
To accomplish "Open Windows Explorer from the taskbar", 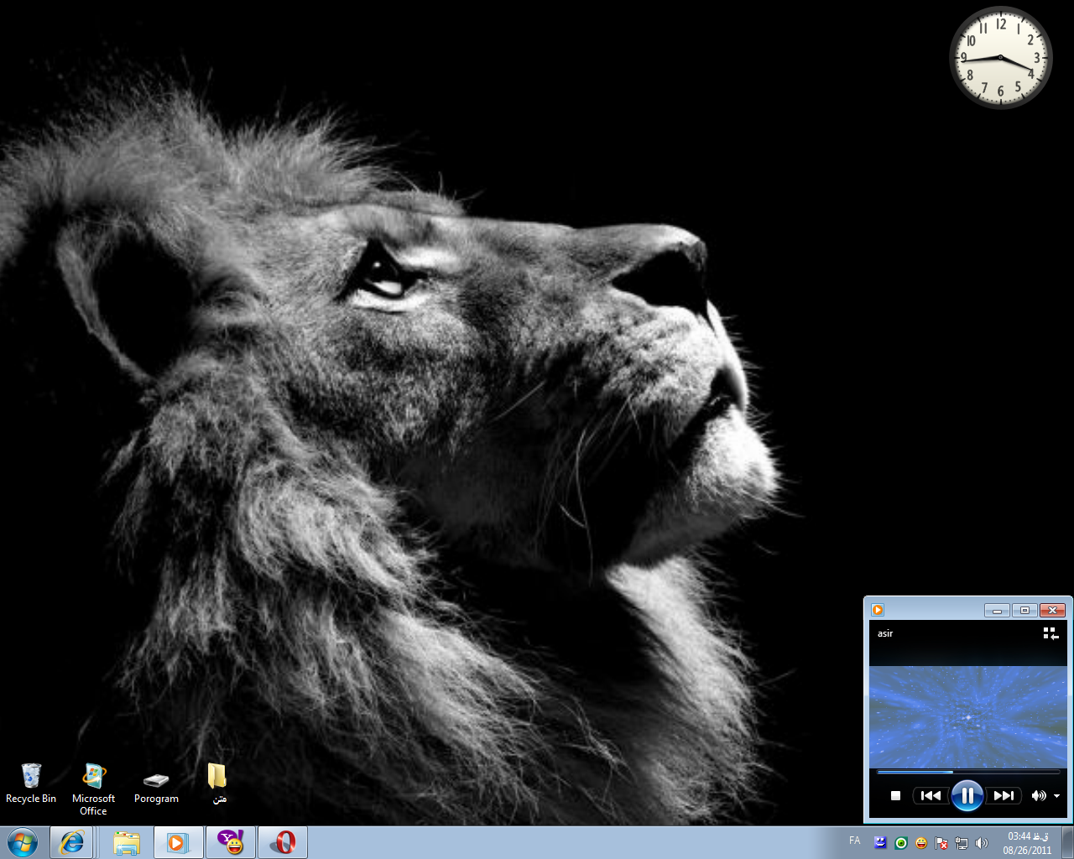I will [127, 842].
